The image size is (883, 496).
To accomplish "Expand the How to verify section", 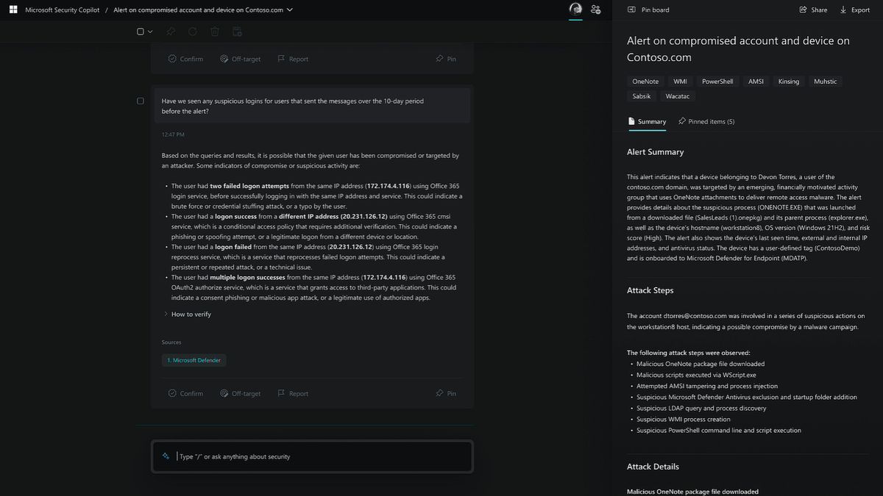I will (187, 315).
